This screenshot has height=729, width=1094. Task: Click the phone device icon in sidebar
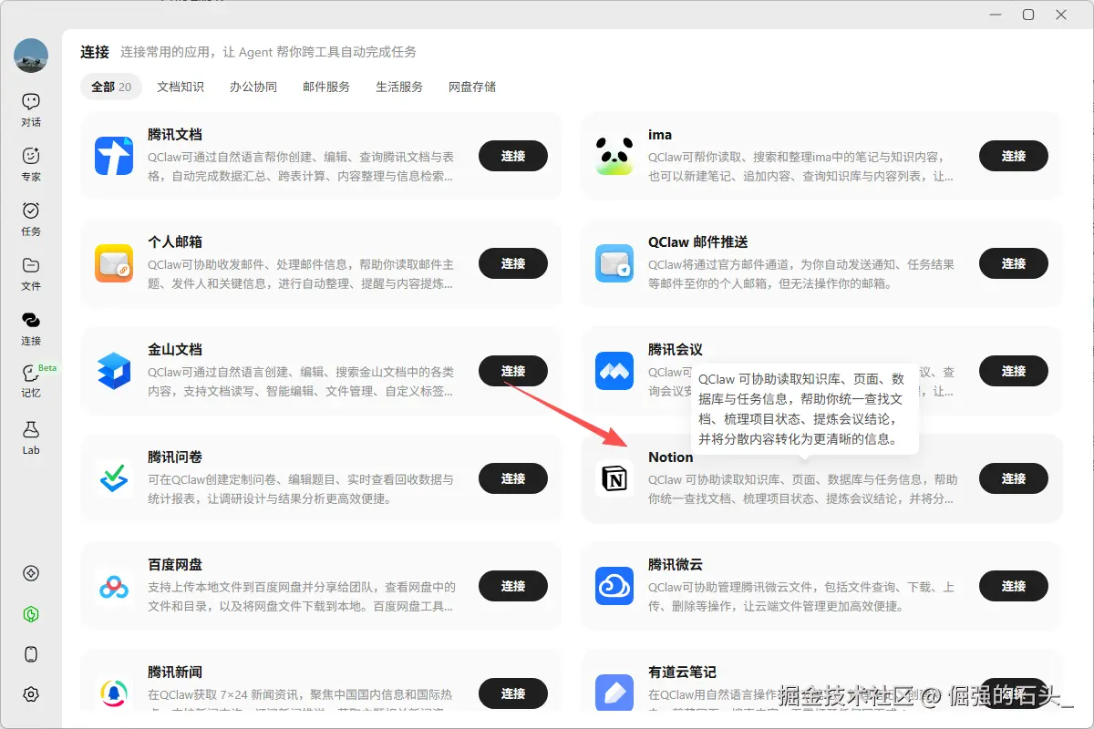point(31,654)
